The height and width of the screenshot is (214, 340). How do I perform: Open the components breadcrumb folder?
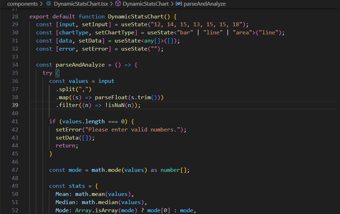(x=22, y=4)
